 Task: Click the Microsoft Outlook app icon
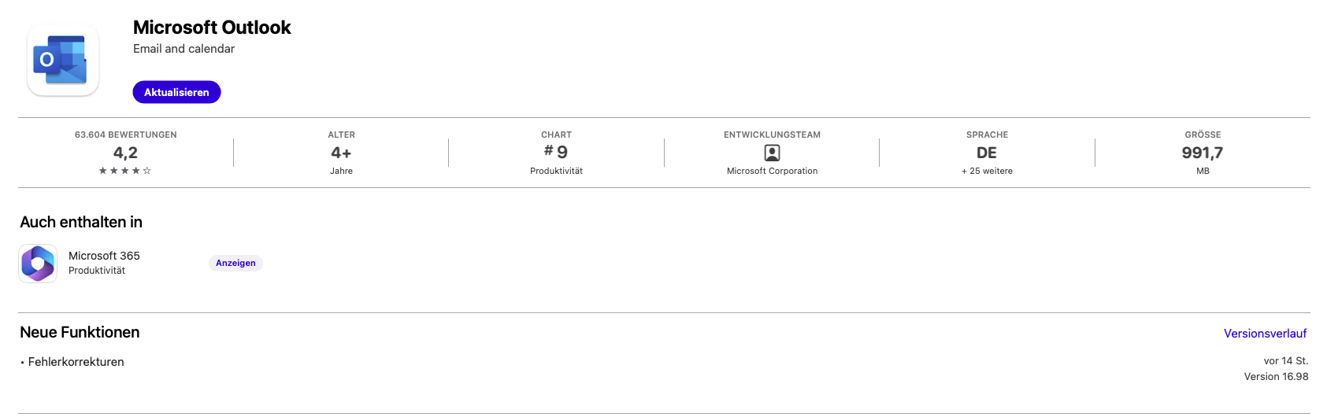pos(63,60)
